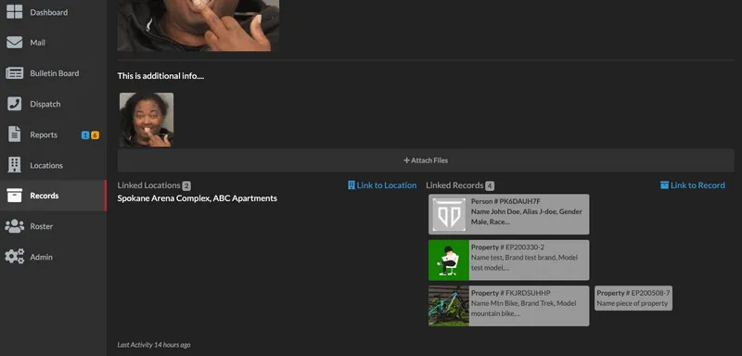Click the orange Reports badge showing 6
This screenshot has height=356, width=742.
(95, 135)
